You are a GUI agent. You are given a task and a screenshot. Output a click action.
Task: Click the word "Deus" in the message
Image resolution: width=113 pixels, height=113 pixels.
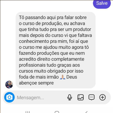click(x=72, y=77)
